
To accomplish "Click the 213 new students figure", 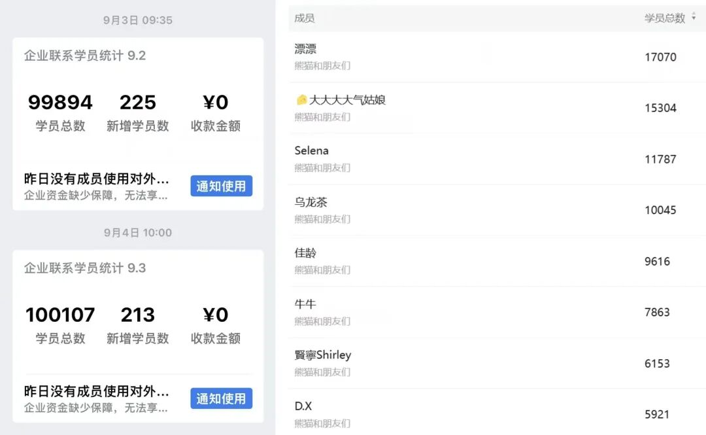I will (138, 315).
